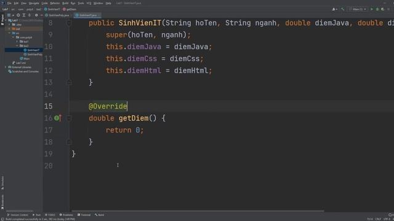
Task: Open the TODO tool window
Action: pyautogui.click(x=50, y=215)
